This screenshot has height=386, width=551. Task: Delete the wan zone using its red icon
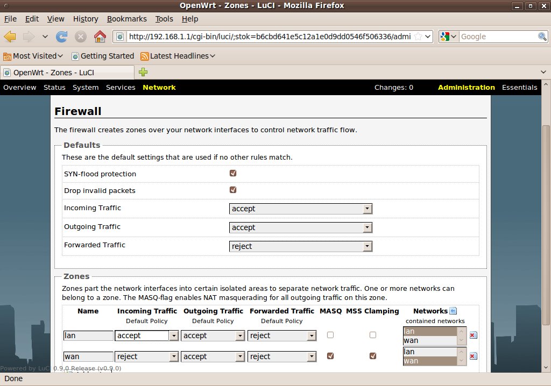[x=472, y=356]
